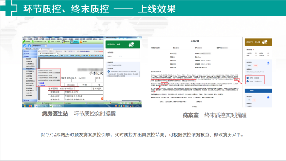
Task: Click numbered item 2 in the red-boxed list
Action: point(254,81)
